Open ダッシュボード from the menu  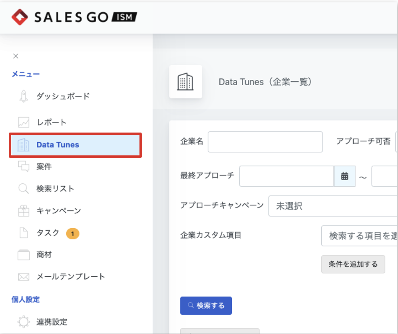point(63,96)
